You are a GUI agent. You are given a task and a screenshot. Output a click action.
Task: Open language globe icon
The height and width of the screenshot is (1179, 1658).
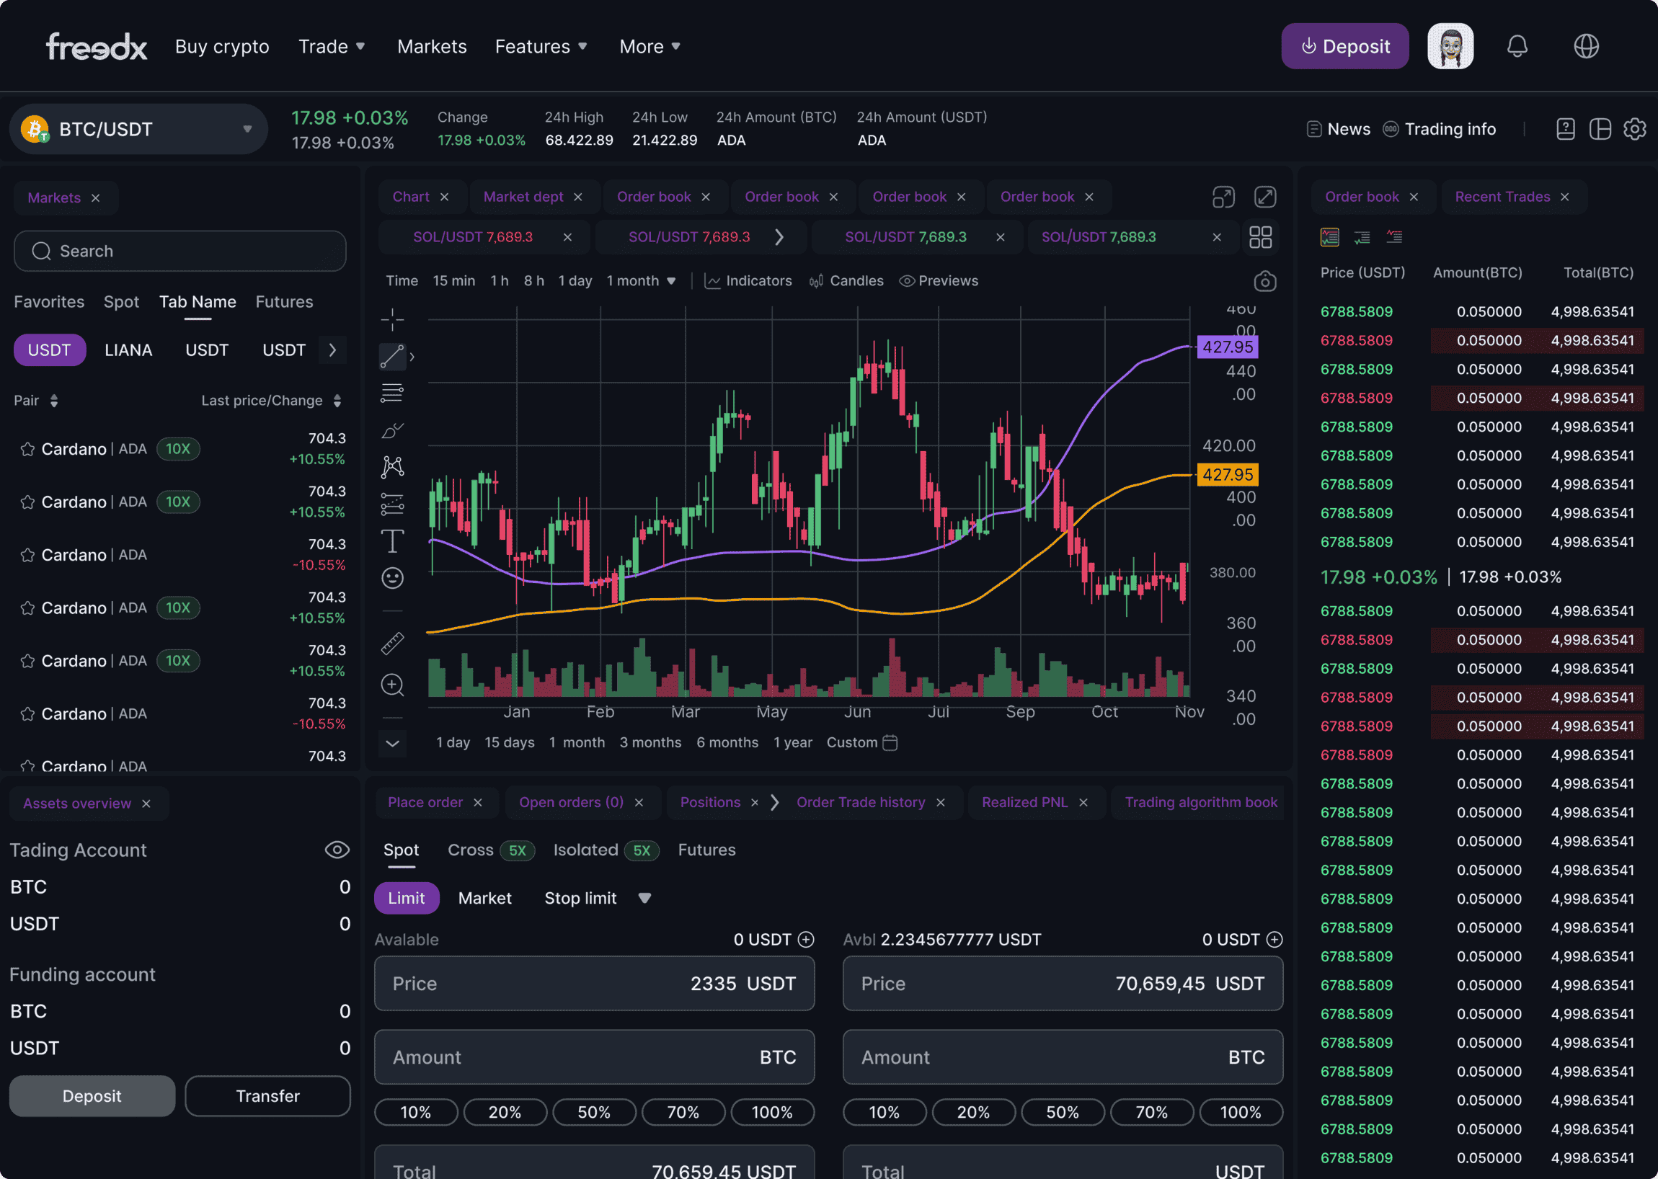click(1586, 46)
